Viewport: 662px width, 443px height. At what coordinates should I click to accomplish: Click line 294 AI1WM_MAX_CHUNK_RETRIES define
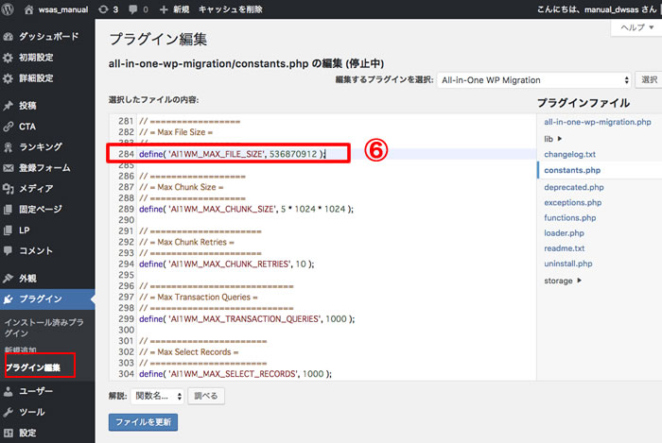(227, 264)
